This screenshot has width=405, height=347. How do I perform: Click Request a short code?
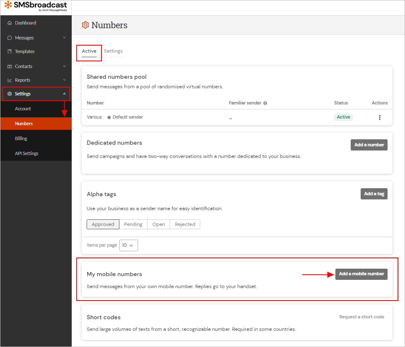click(x=361, y=316)
